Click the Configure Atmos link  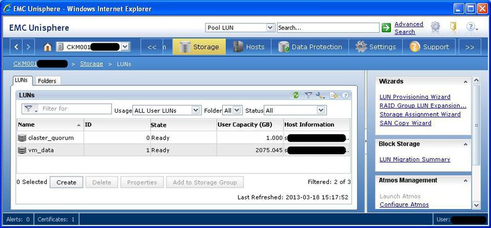(404, 205)
